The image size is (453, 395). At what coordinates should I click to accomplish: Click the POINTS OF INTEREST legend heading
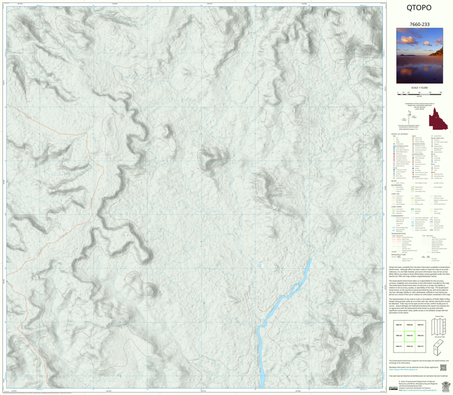coord(399,134)
